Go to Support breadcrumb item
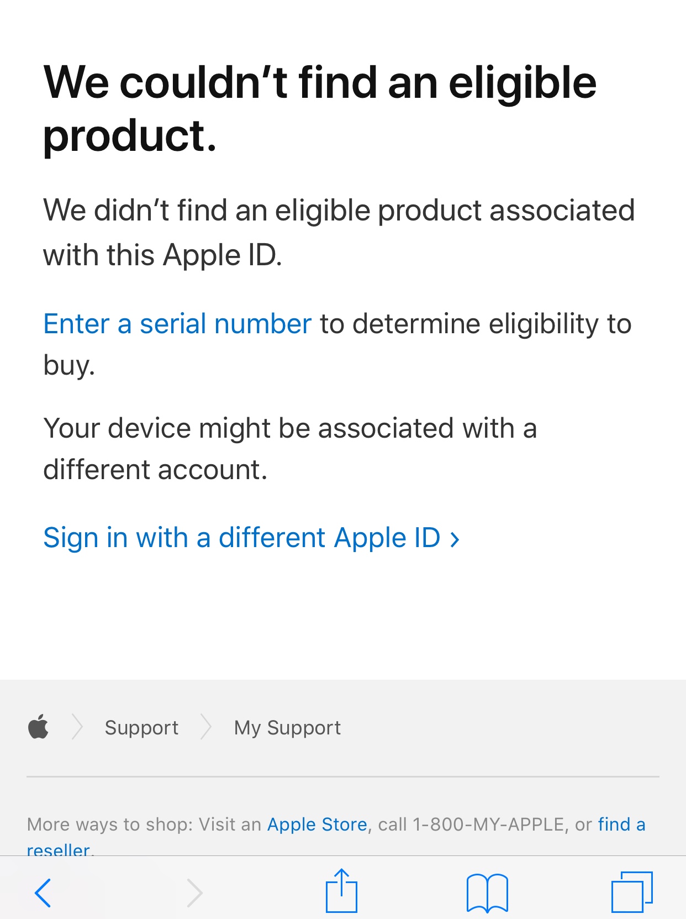Viewport: 686px width, 919px height. [141, 728]
